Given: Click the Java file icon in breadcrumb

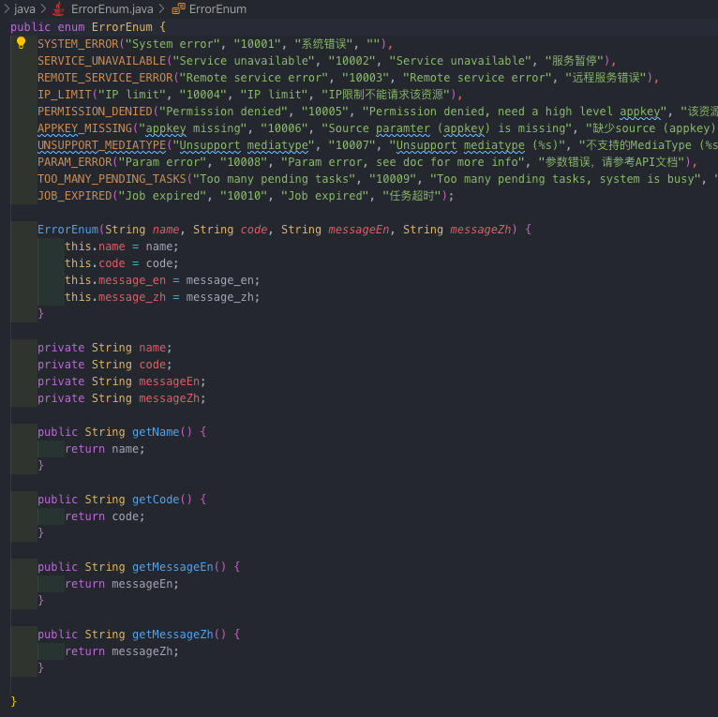Looking at the screenshot, I should click(58, 8).
